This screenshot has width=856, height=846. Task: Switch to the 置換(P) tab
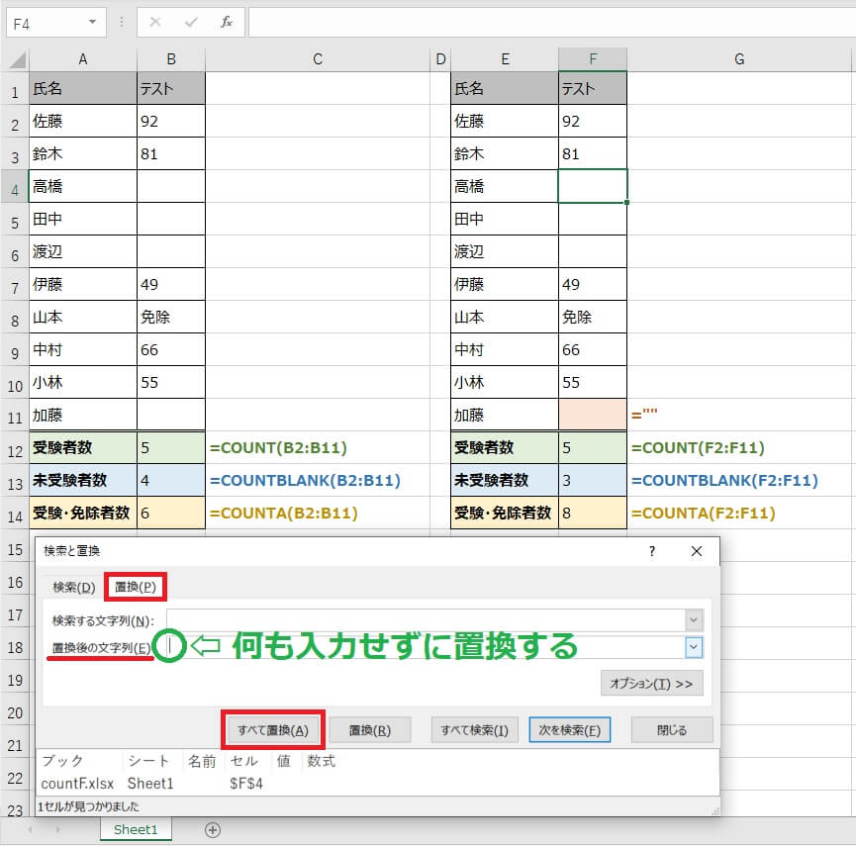click(x=135, y=587)
